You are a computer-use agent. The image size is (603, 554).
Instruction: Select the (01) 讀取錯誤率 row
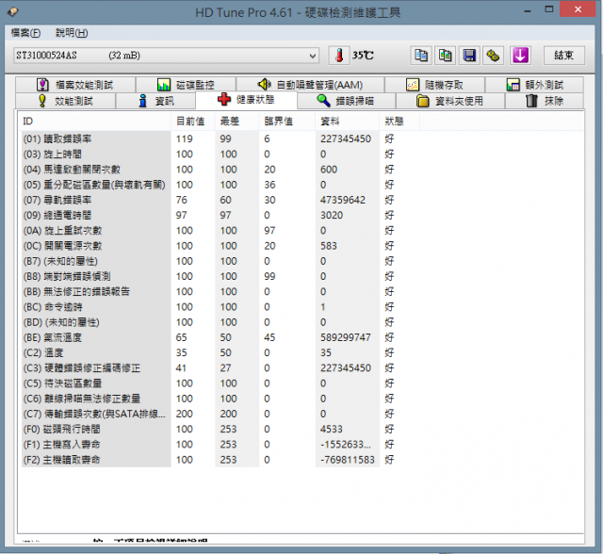pyautogui.click(x=220, y=138)
